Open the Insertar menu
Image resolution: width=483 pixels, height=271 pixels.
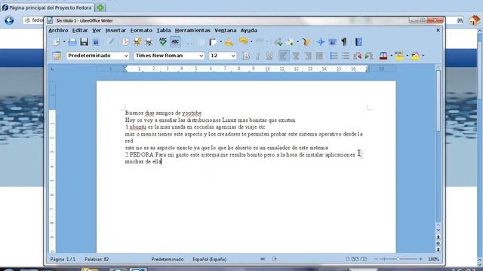tap(115, 30)
